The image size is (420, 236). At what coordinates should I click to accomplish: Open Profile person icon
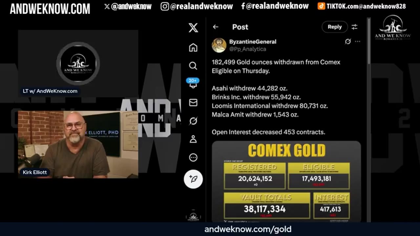point(193,139)
